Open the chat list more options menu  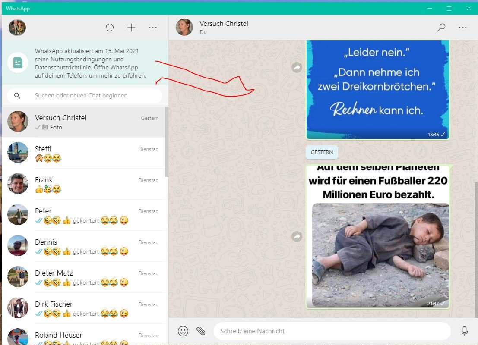point(153,28)
